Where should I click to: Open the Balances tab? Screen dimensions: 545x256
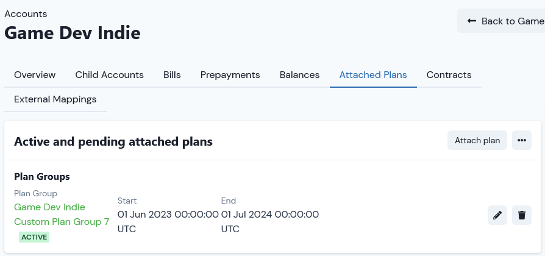(299, 75)
